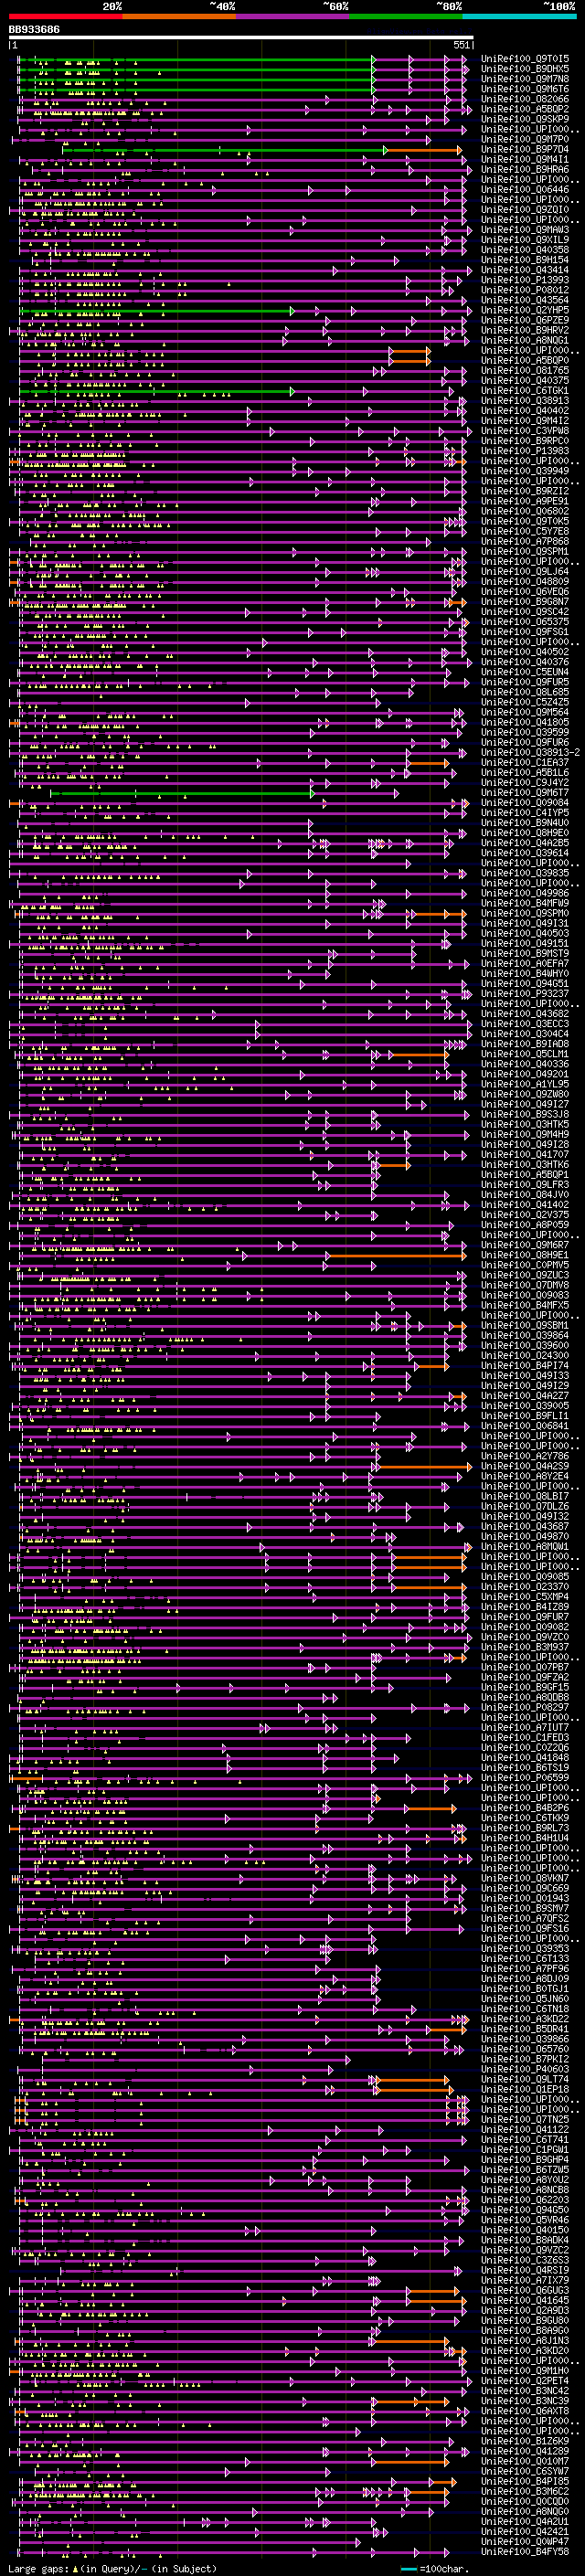Select the UniRef100_Q06802 label
This screenshot has height=2576, width=585.
(524, 511)
